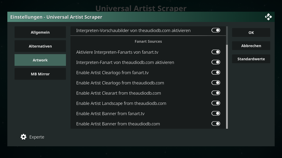Toggle Interpreten-Vorschaubilder von theaudiodb.com aktivieren
282x158 pixels.
(216, 30)
